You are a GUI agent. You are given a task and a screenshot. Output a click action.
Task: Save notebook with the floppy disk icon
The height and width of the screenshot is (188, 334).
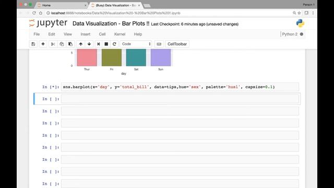coord(33,44)
